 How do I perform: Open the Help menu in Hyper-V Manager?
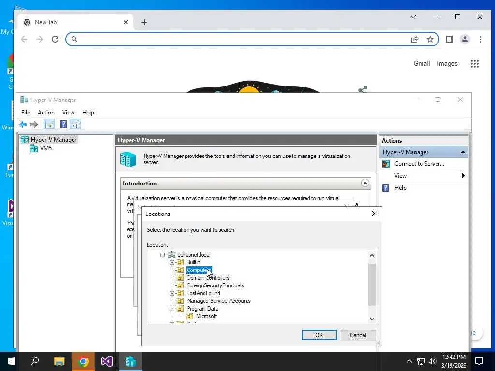pyautogui.click(x=88, y=112)
